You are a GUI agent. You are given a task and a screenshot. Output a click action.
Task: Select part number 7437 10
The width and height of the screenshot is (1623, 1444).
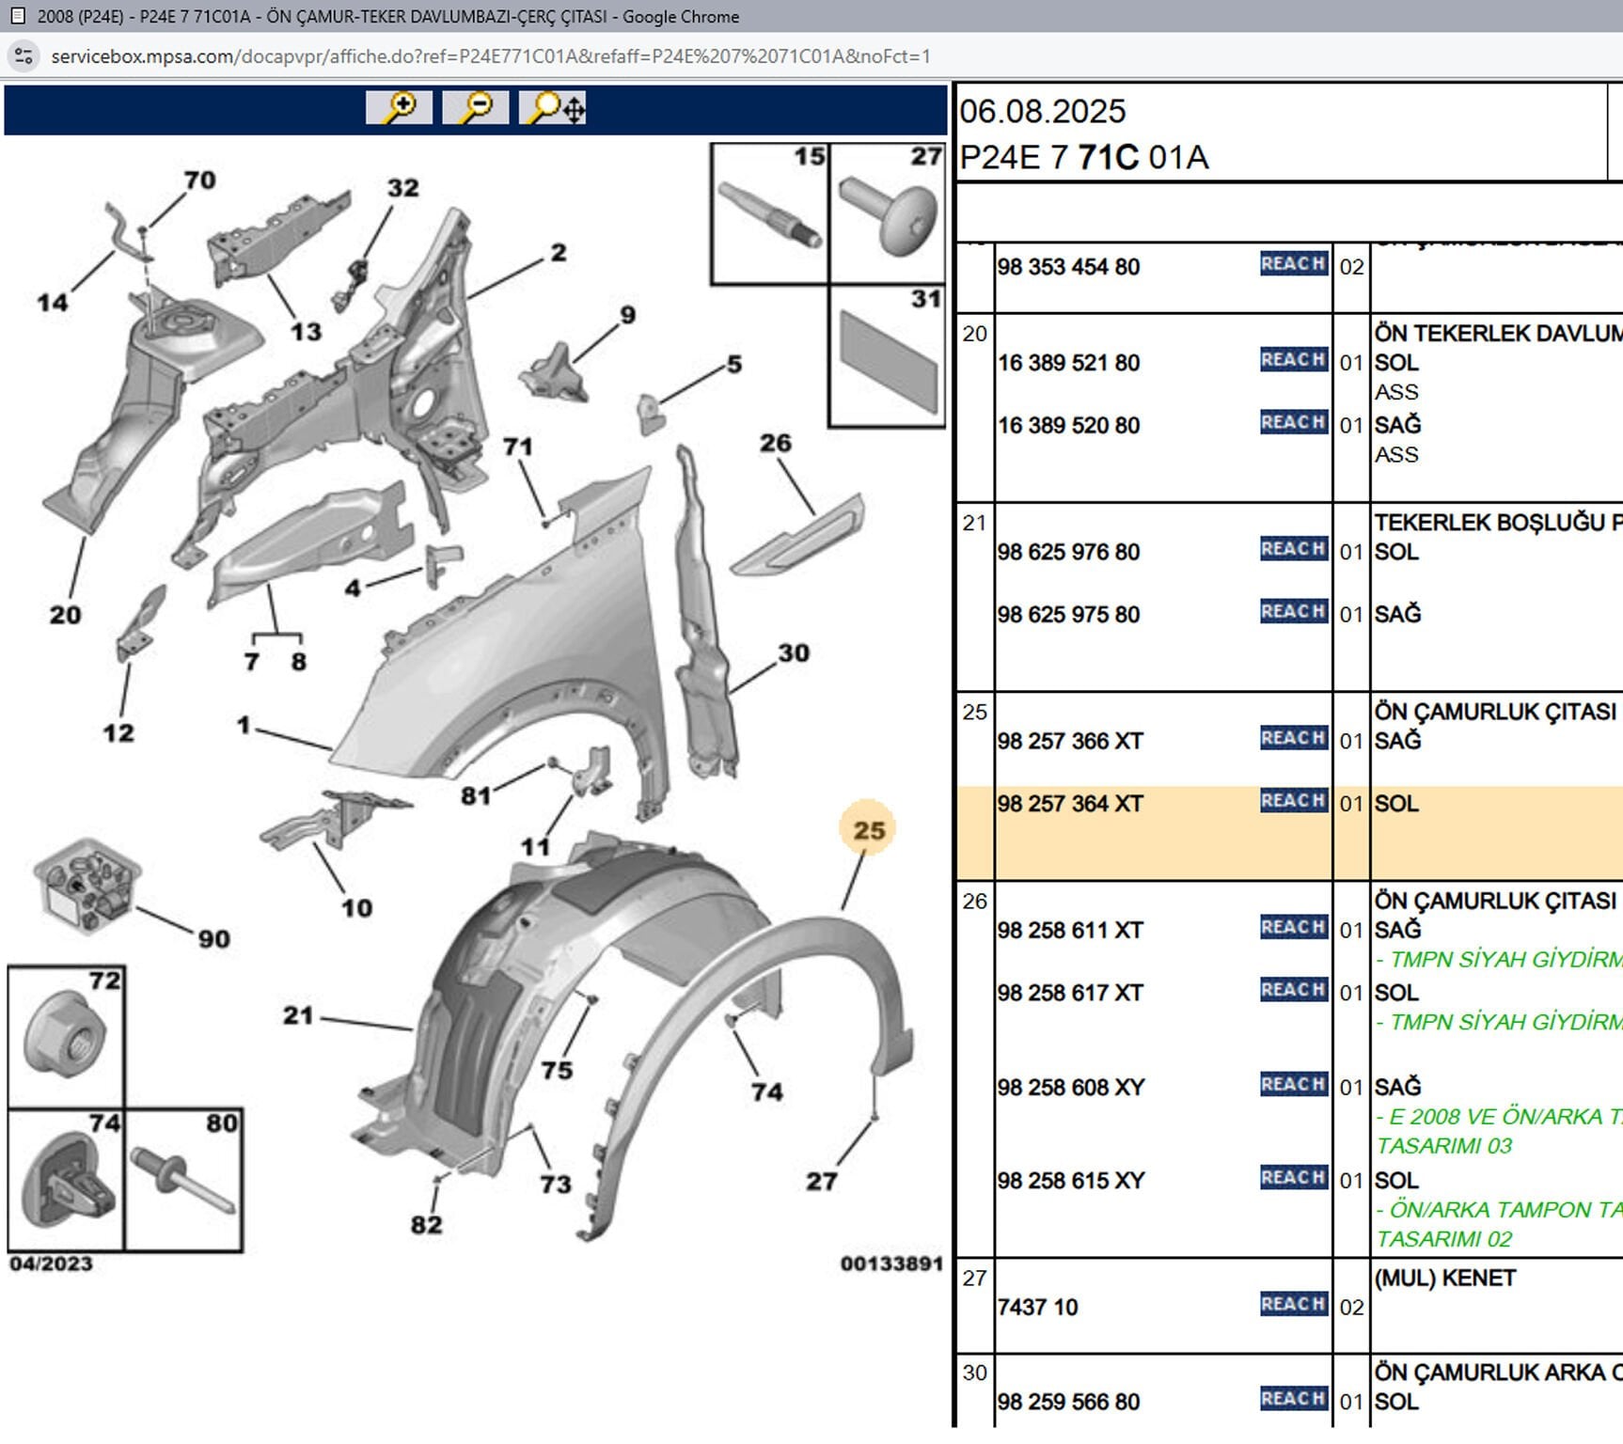[1037, 1308]
